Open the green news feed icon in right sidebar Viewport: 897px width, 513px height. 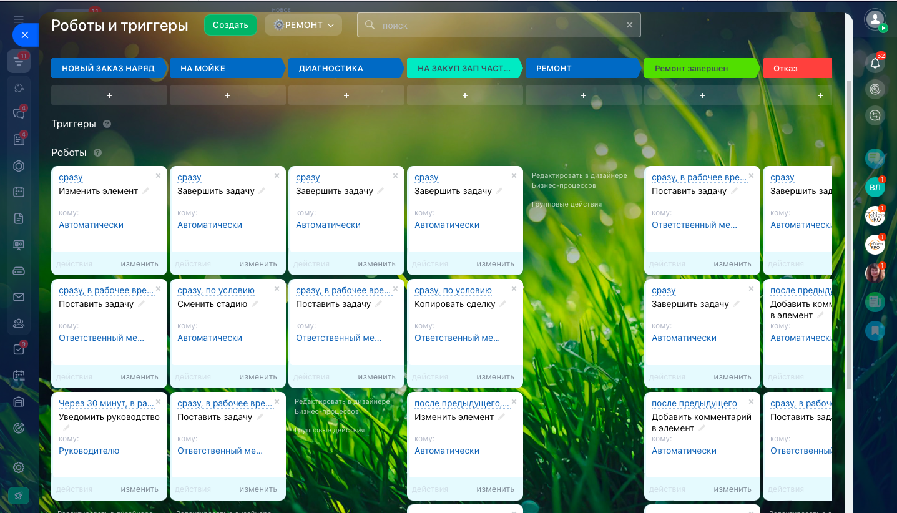[x=875, y=301]
